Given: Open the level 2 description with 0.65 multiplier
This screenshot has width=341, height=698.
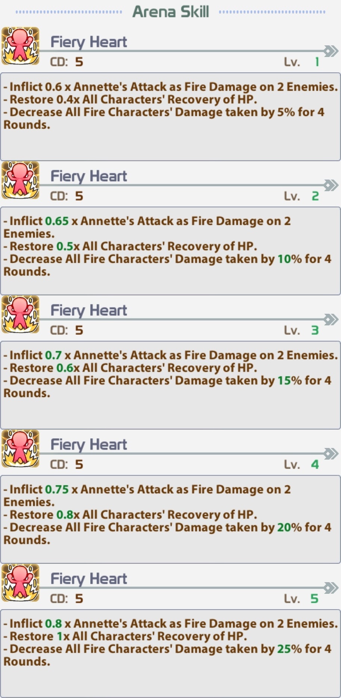Looking at the screenshot, I should click(x=170, y=251).
